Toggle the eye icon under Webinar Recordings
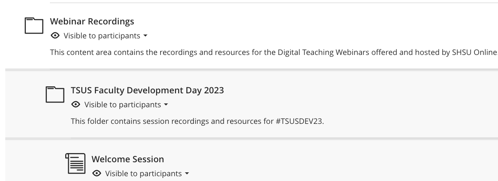Screen dimensions: 498x181 pyautogui.click(x=55, y=35)
